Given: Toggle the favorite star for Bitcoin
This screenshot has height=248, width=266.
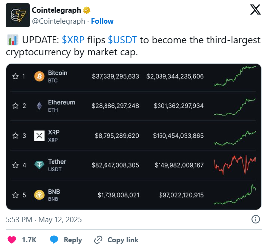Looking at the screenshot, I should [x=15, y=76].
